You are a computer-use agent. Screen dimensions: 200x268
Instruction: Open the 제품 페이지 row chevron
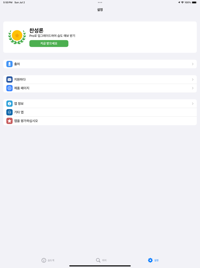(x=193, y=88)
